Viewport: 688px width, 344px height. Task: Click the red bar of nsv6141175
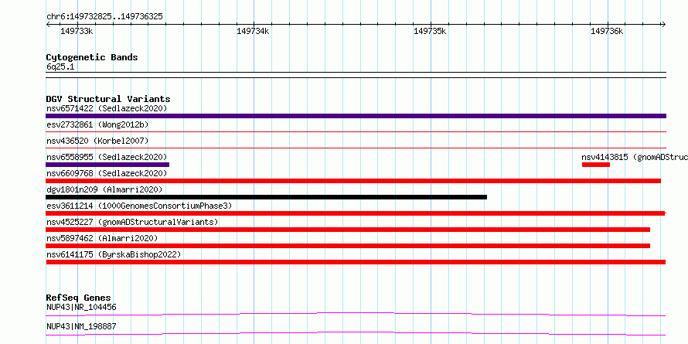356,262
